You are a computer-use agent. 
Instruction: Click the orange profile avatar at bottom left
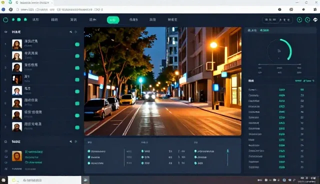17,156
